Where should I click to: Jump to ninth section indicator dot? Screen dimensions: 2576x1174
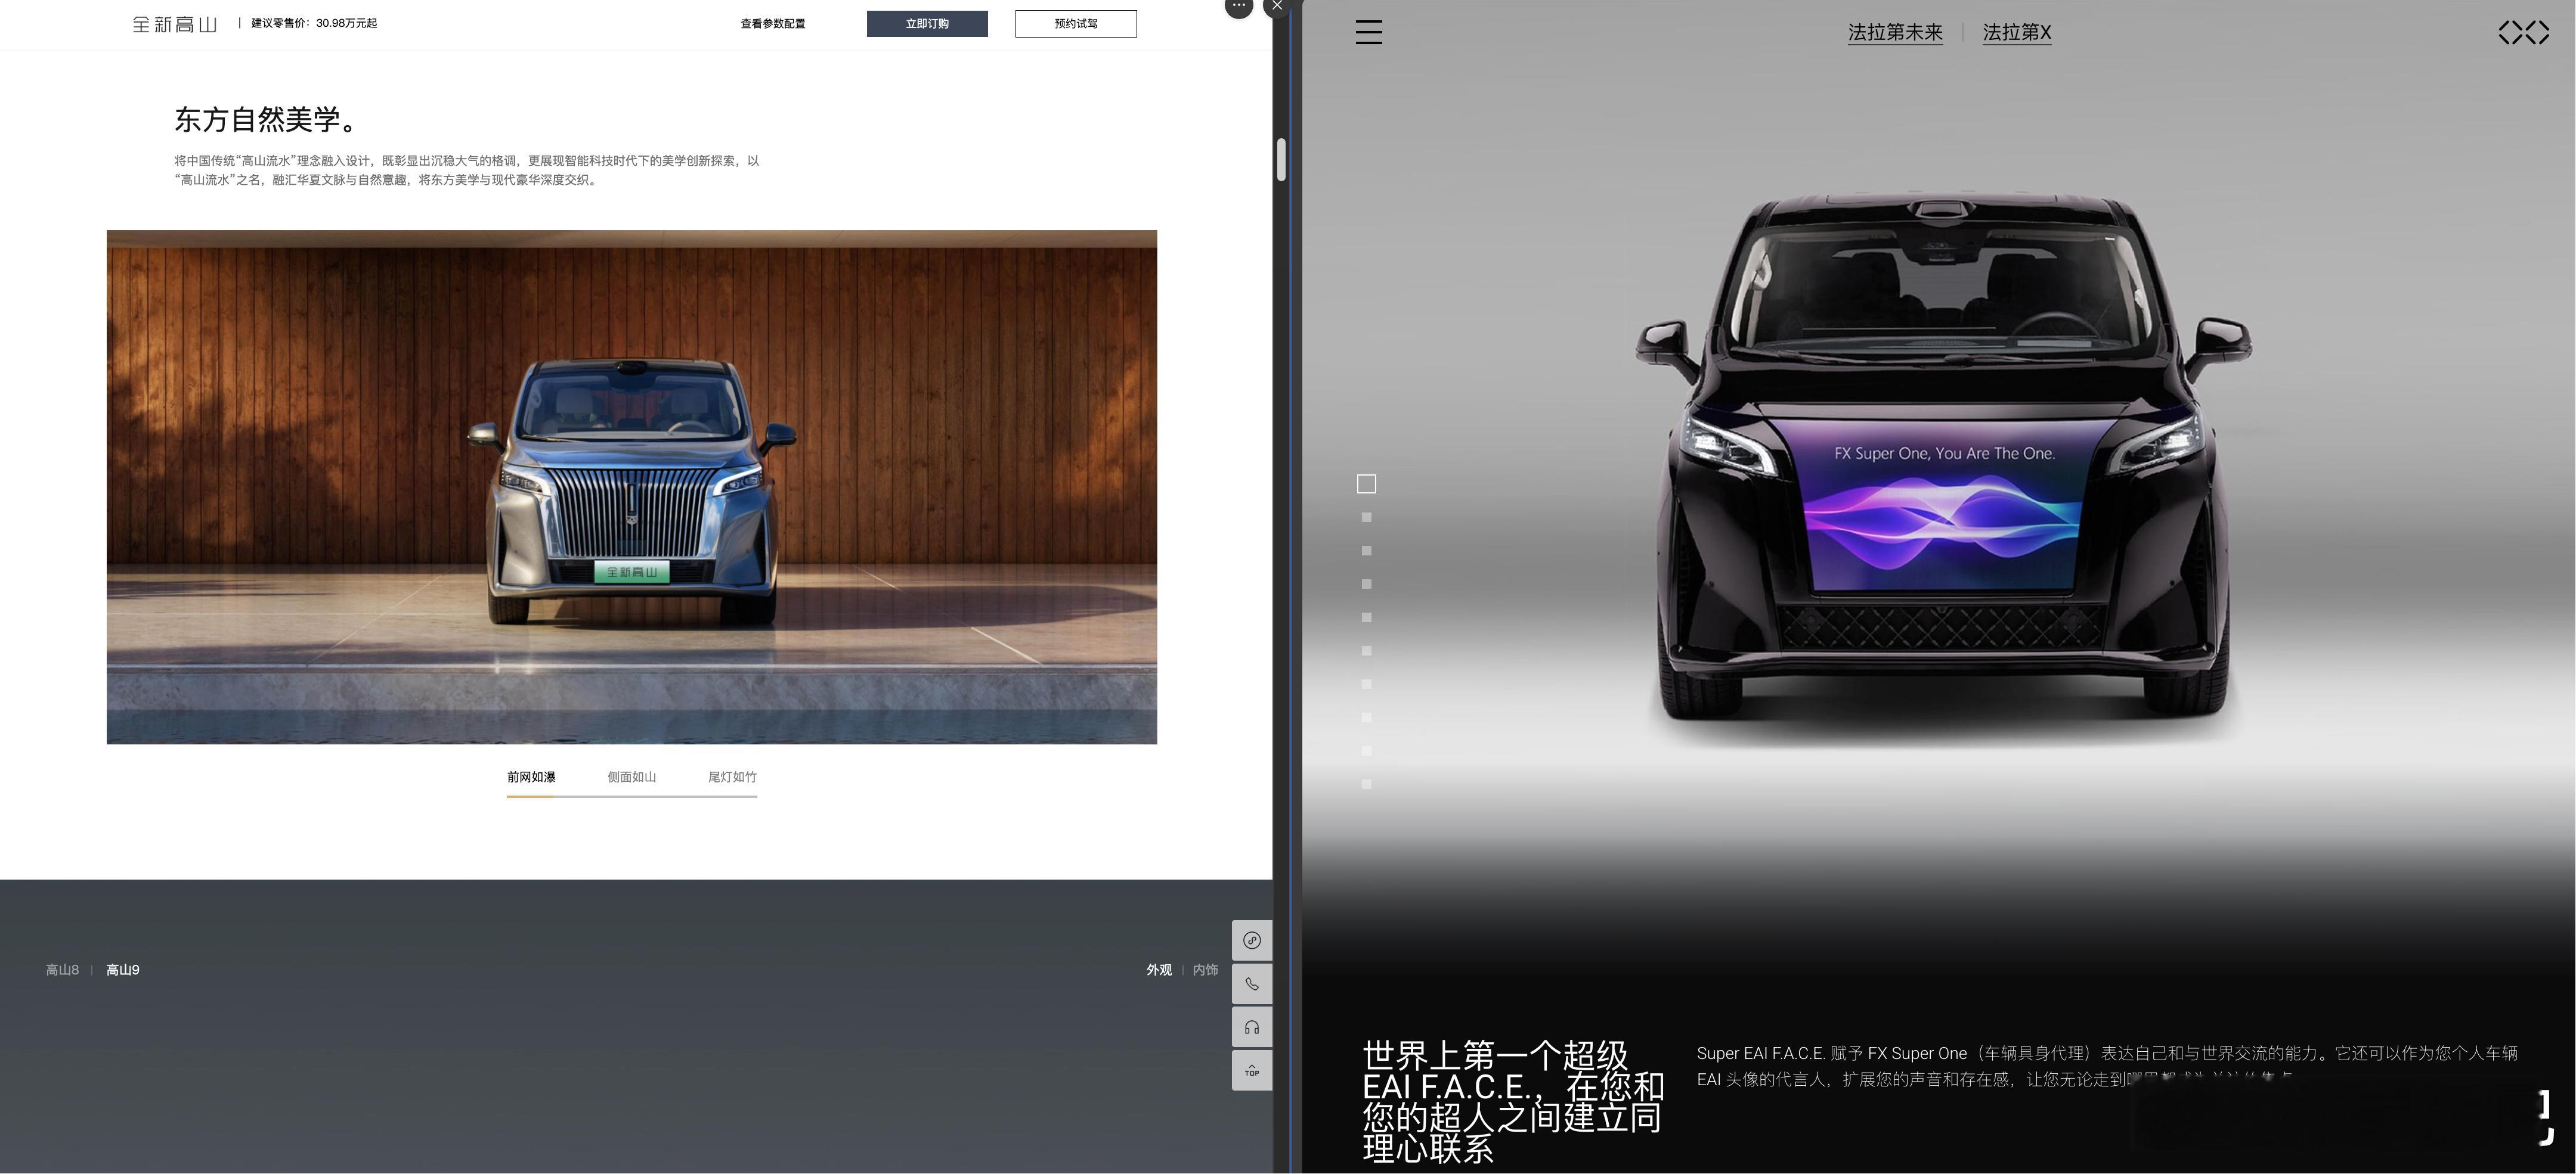point(1367,750)
